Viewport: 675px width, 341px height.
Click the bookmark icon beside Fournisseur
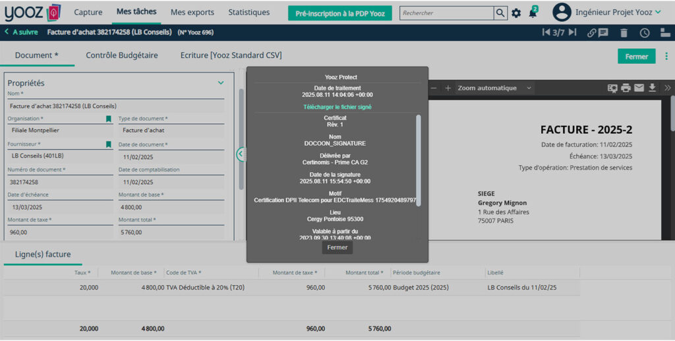[x=109, y=144]
